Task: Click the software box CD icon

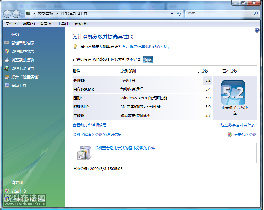Action: 85,153
